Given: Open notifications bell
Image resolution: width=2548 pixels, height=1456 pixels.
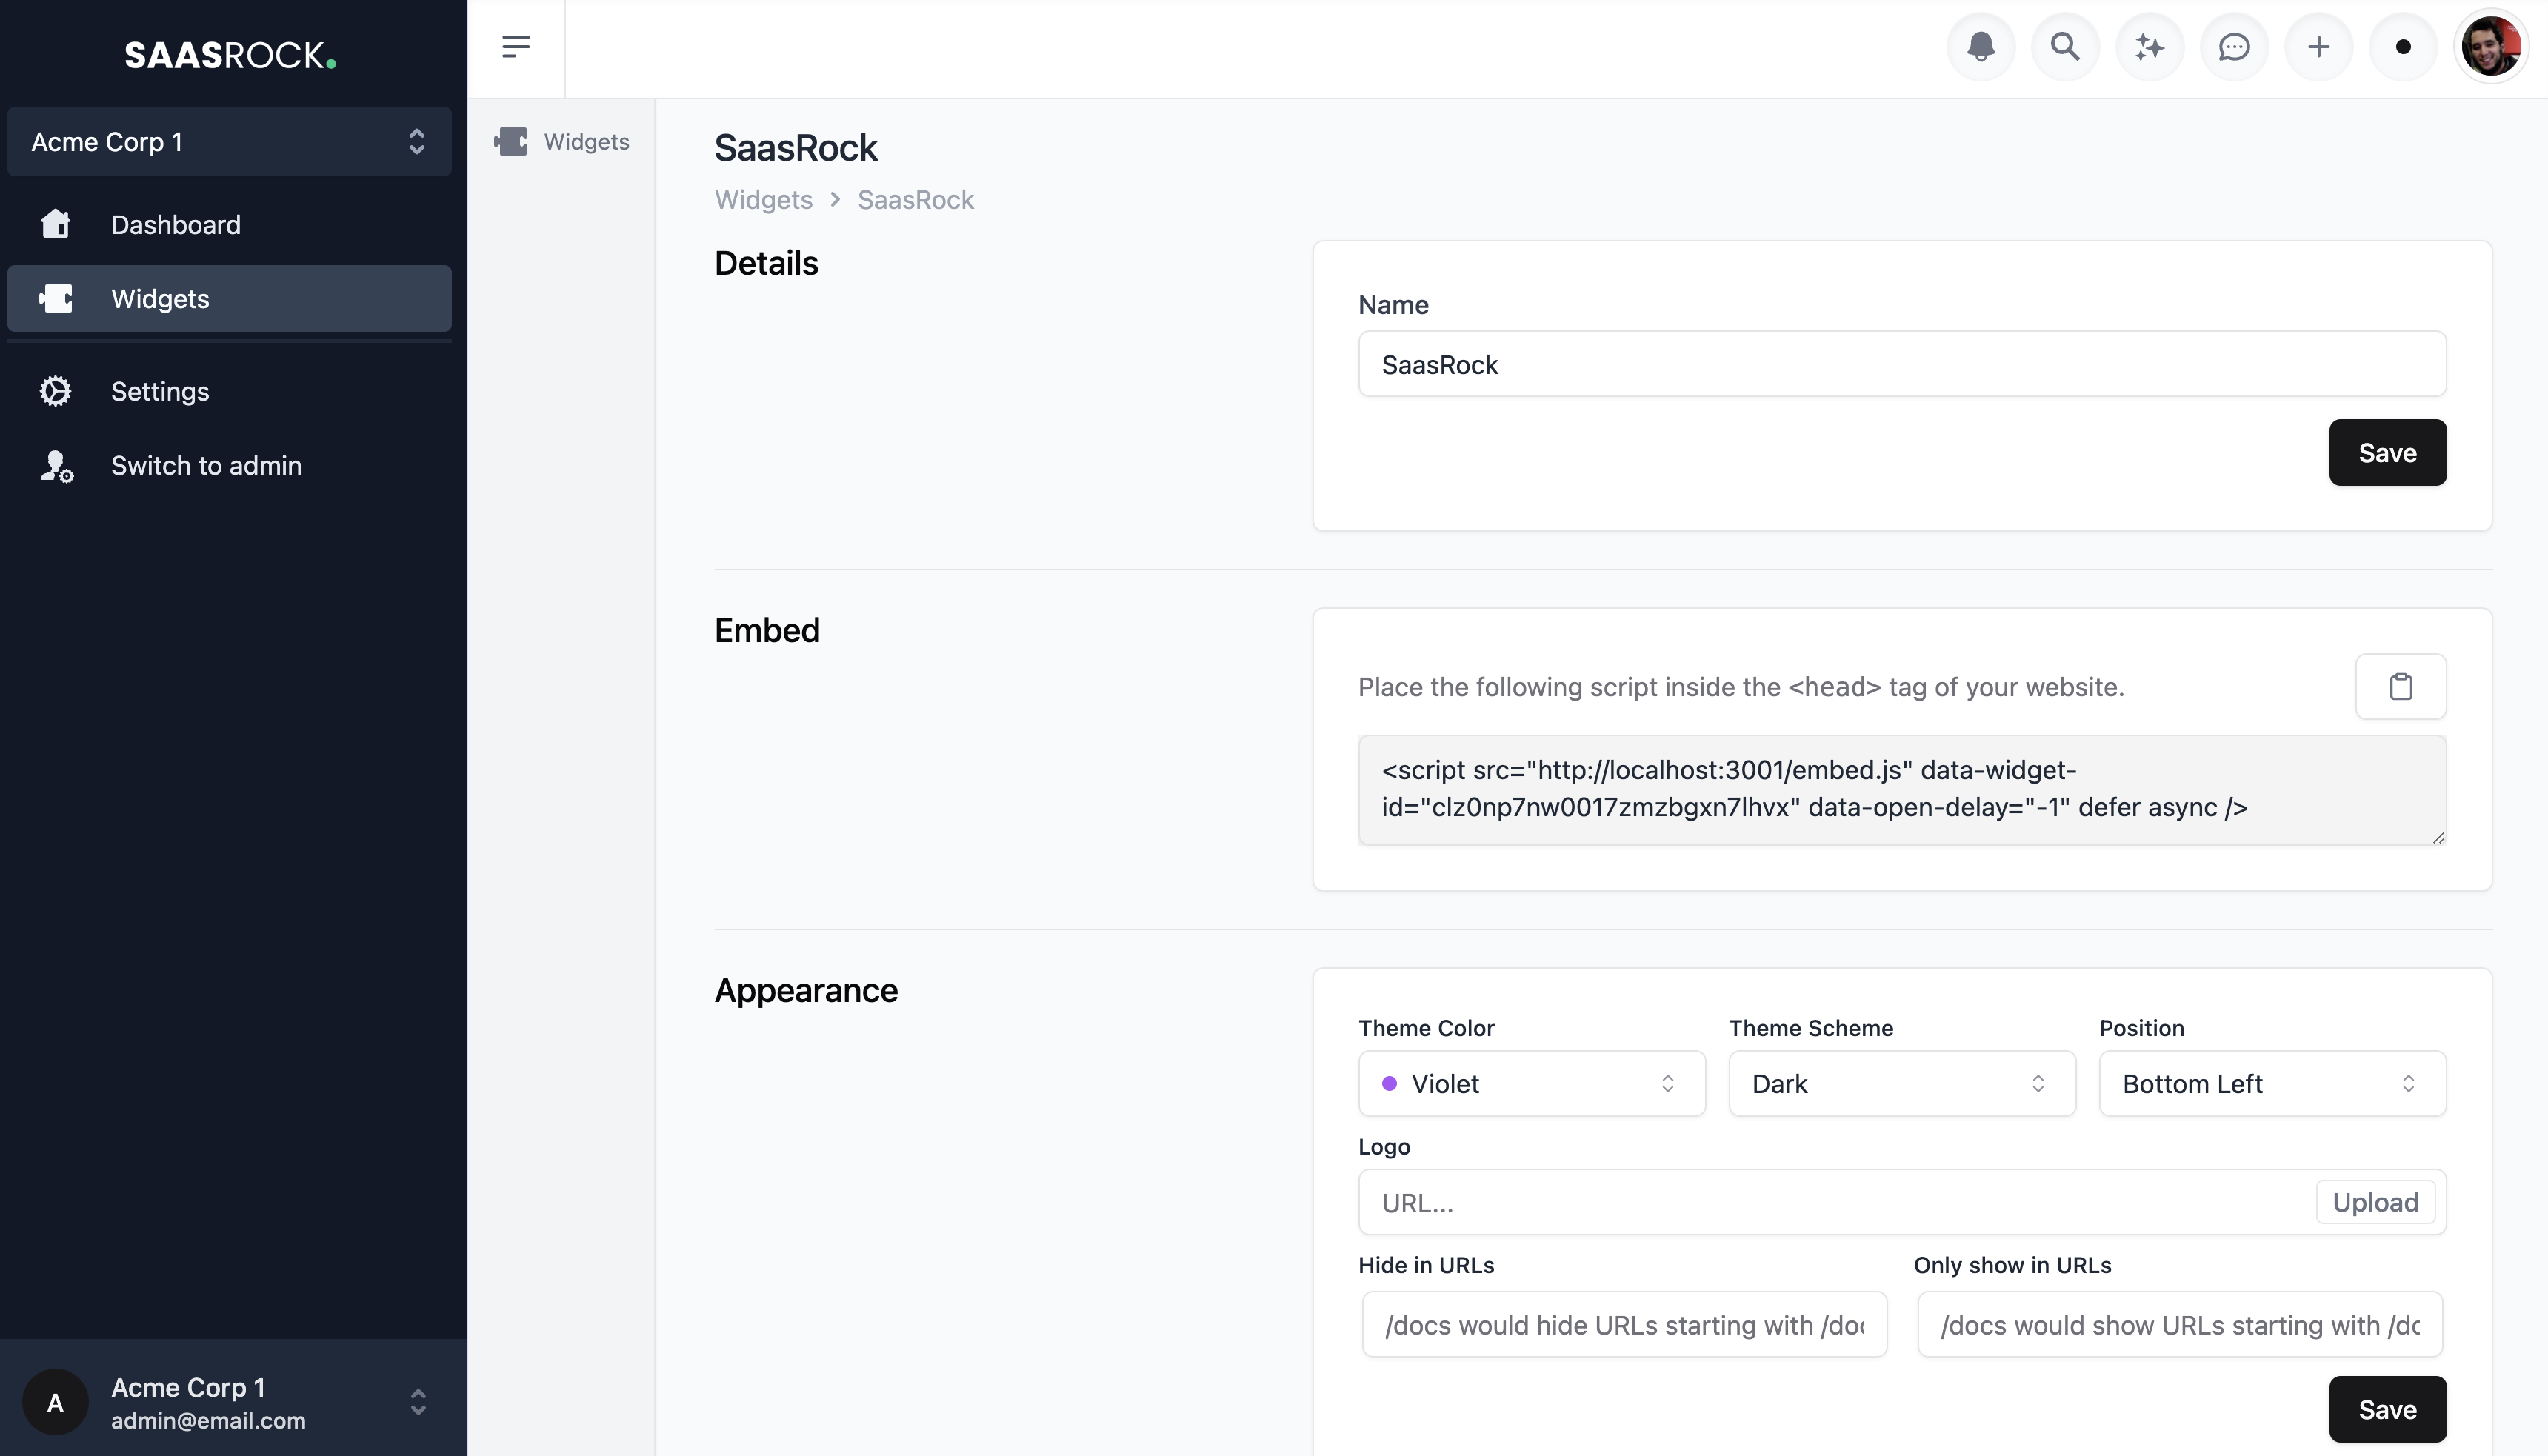Looking at the screenshot, I should [1981, 46].
